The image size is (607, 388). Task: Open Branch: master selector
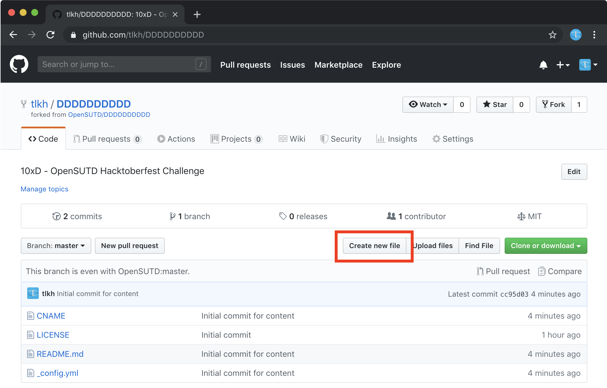point(56,246)
